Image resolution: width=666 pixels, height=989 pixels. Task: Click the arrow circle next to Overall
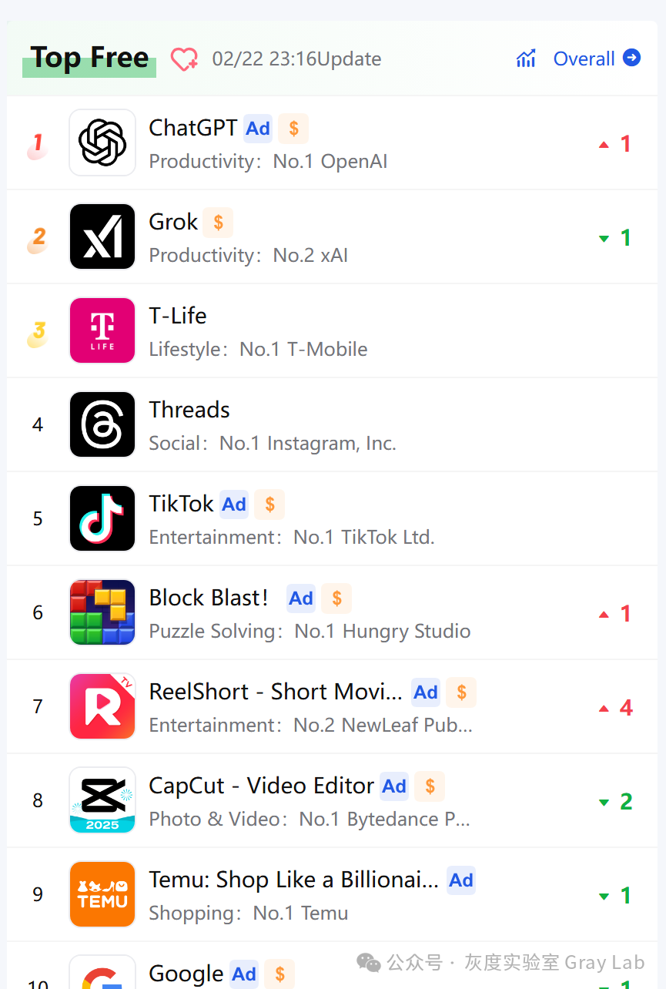[632, 58]
